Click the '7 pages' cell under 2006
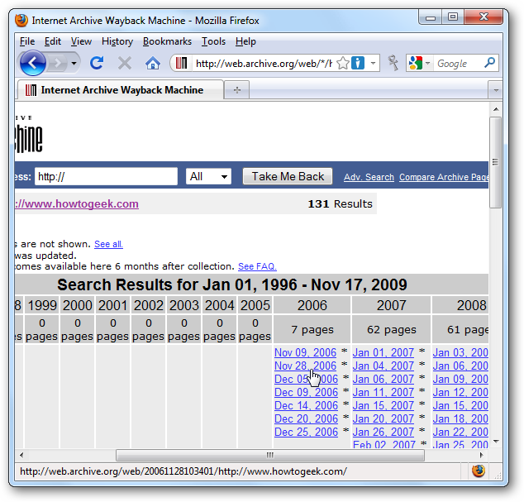Image resolution: width=524 pixels, height=502 pixels. [312, 330]
